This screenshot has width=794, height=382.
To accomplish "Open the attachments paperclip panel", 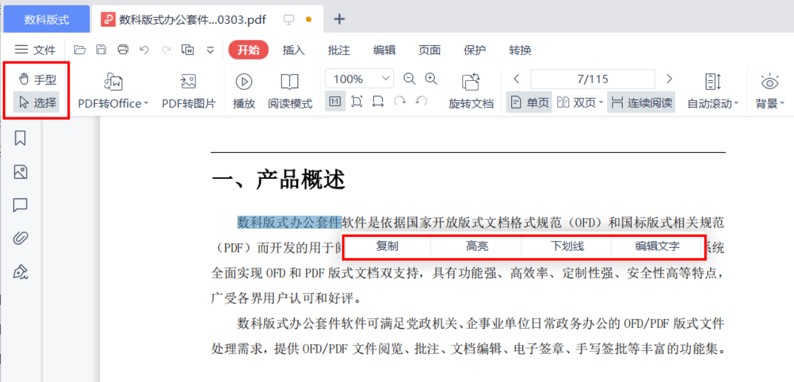I will pyautogui.click(x=21, y=239).
